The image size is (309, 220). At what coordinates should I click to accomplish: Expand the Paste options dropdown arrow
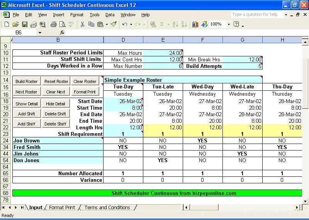pyautogui.click(x=107, y=24)
